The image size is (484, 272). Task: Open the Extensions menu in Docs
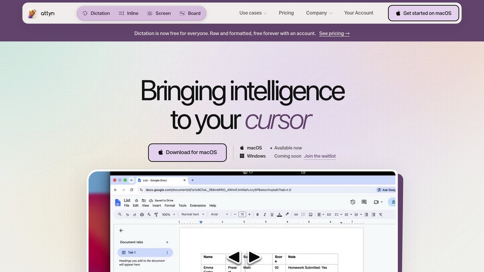tap(198, 205)
